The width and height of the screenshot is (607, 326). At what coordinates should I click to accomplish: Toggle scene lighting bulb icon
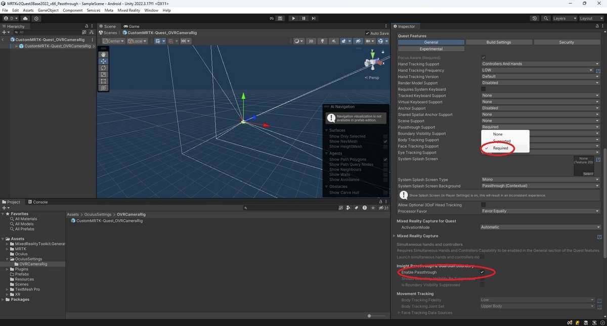click(x=322, y=41)
